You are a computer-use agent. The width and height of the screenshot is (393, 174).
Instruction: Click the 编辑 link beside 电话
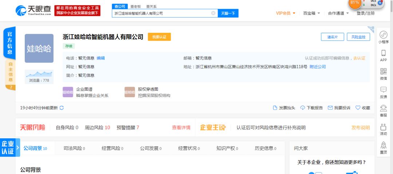(100, 58)
